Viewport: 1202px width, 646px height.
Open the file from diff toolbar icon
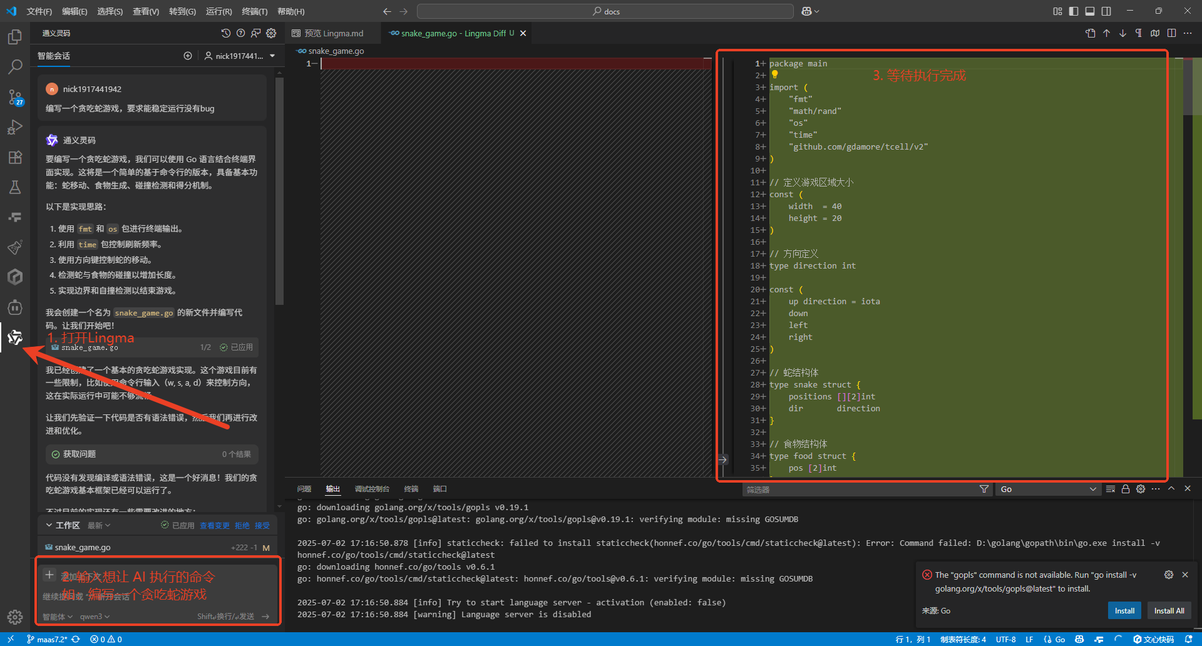[x=1091, y=33]
